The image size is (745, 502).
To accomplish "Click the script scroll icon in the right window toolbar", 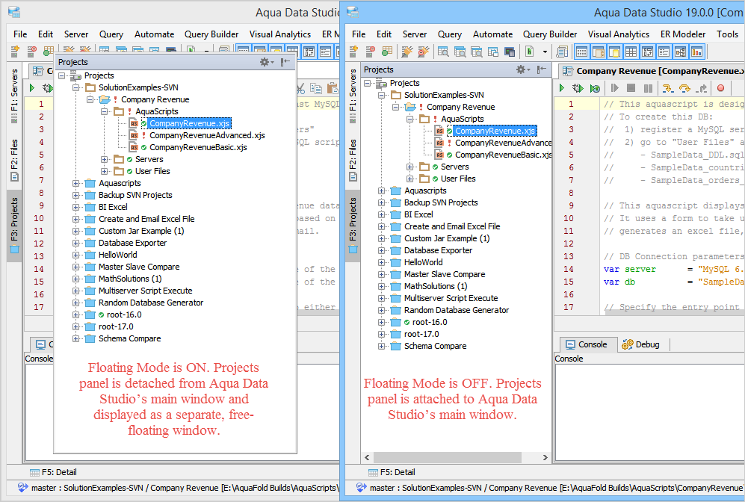I will point(563,52).
